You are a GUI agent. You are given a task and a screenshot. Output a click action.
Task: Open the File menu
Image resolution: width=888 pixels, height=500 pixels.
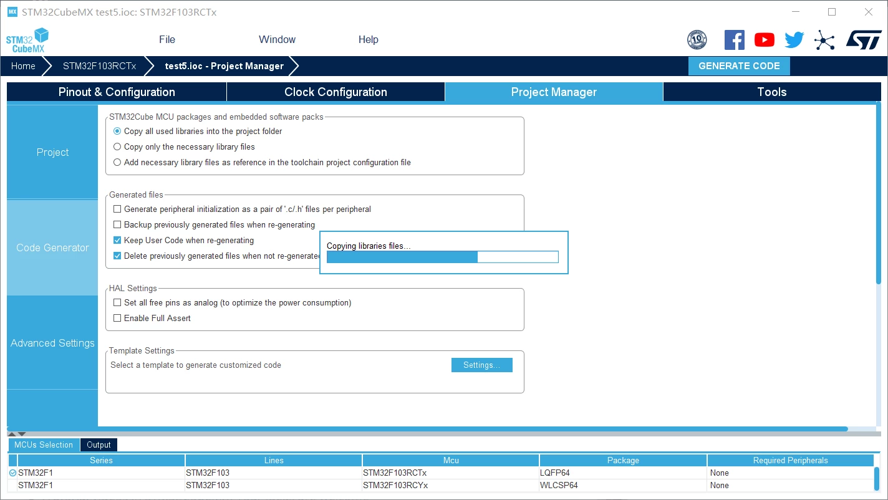coord(167,39)
